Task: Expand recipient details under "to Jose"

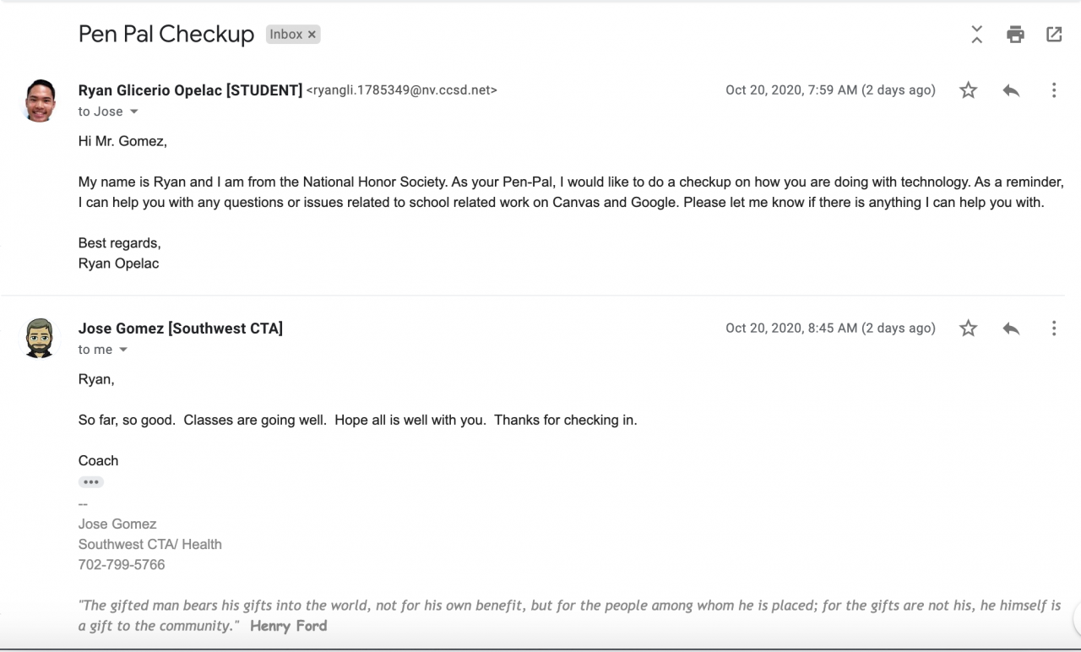Action: [x=133, y=112]
